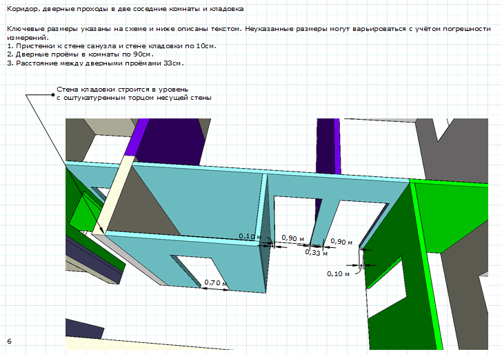502x354 pixels.
Task: Click the '0,33 м' dimension label
Action: [316, 253]
